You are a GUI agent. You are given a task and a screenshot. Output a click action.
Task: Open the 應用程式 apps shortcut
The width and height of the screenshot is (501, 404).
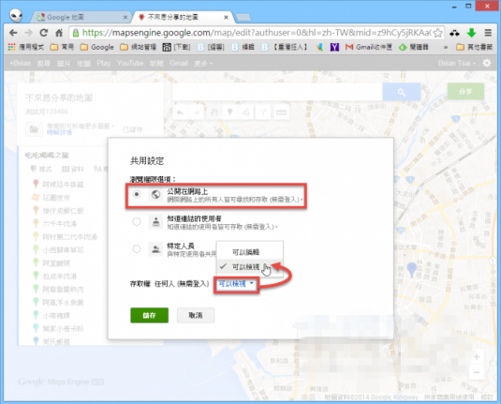pos(25,48)
